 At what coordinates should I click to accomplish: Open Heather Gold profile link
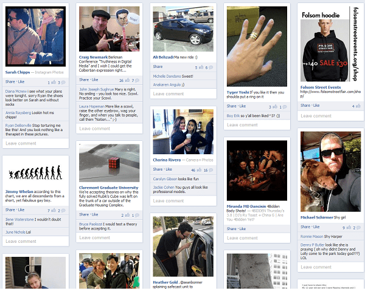(x=165, y=282)
